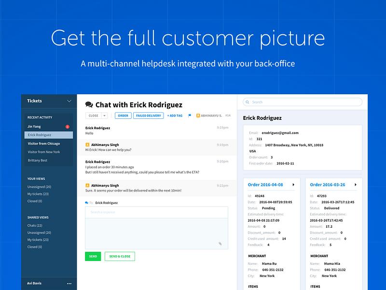Viewport: 386px width, 290px height.
Task: Open the Close button dropdown arrow
Action: point(104,116)
